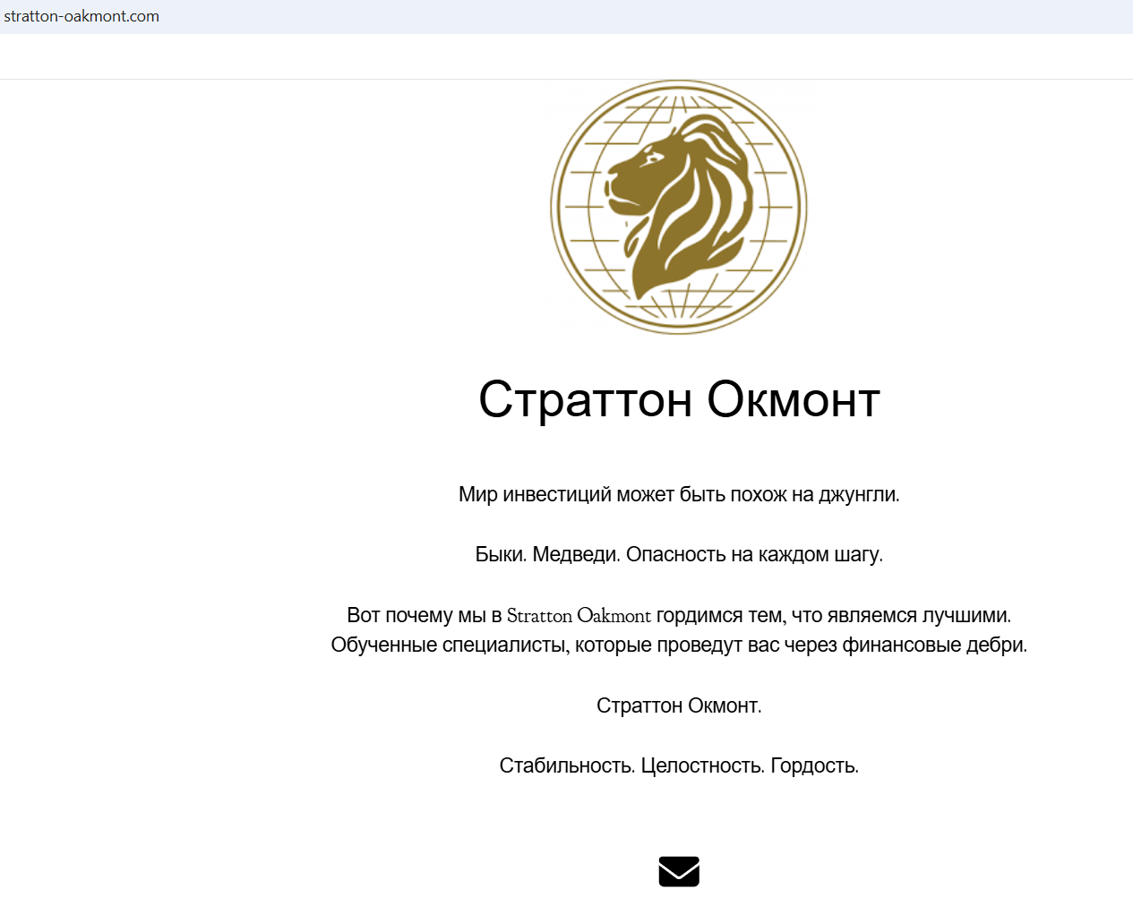
Task: Click the small Страттон Окмонт. line
Action: (x=678, y=706)
